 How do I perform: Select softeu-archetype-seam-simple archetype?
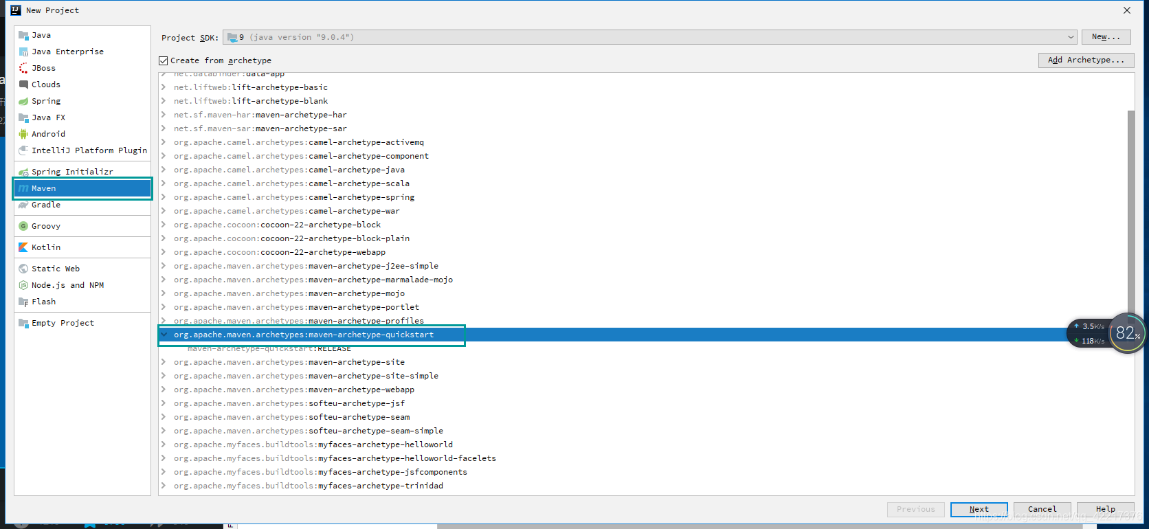point(309,431)
